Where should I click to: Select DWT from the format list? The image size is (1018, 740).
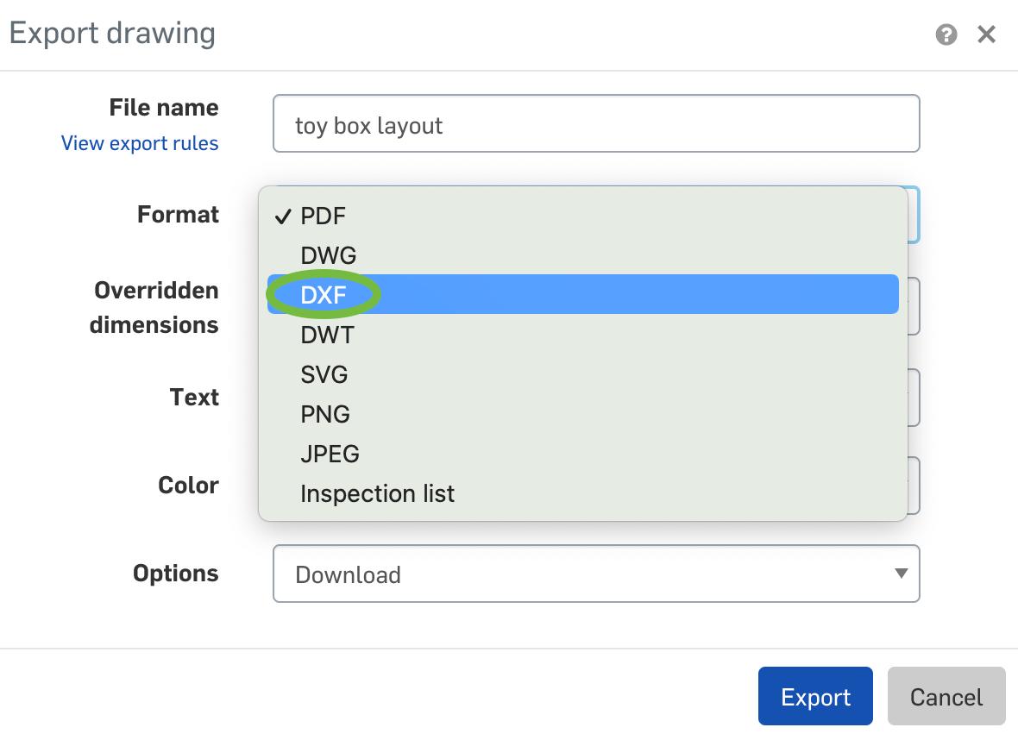tap(326, 335)
